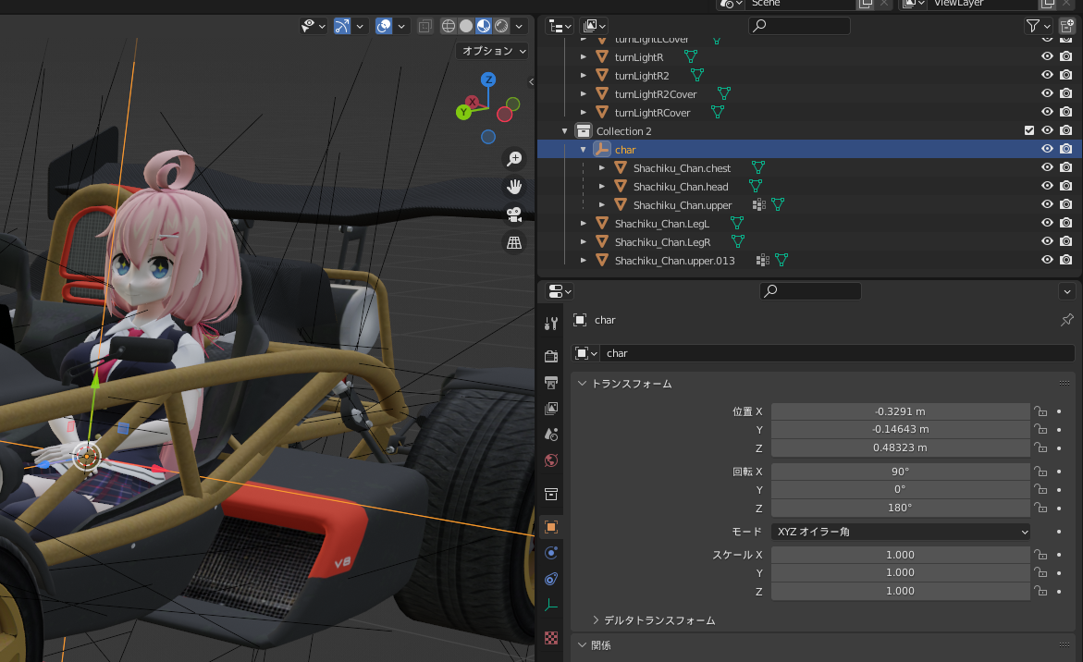Click the green Y axis on navigation gizmo
Viewport: 1083px width, 662px height.
click(463, 112)
